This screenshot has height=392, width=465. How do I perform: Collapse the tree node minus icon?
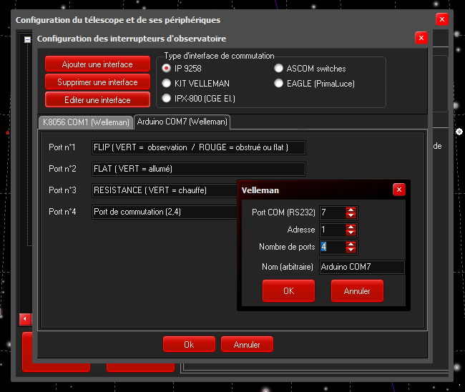pos(27,40)
